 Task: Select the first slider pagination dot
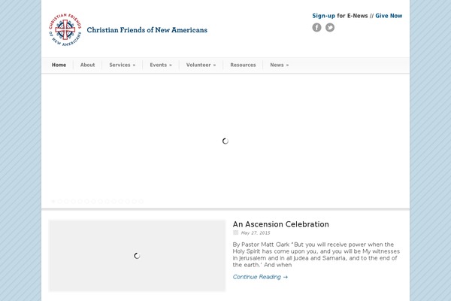[53, 202]
